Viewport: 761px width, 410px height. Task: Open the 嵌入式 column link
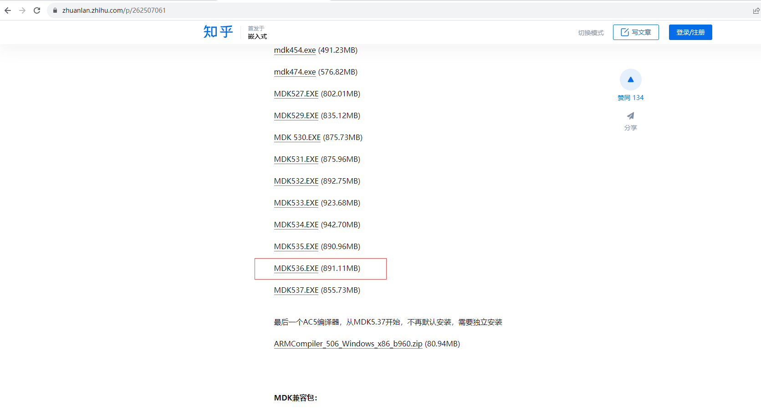(257, 36)
